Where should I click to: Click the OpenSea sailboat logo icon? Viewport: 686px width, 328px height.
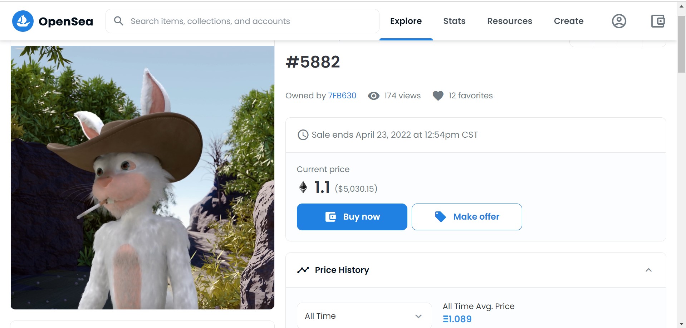coord(23,21)
